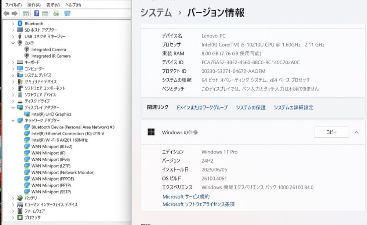This screenshot has height=225, width=367.
Task: Click the ファームウェア icon
Action: [20, 211]
